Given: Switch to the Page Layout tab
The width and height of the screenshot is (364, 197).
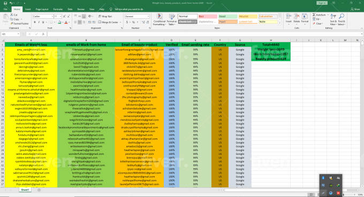Looking at the screenshot, I should point(42,9).
